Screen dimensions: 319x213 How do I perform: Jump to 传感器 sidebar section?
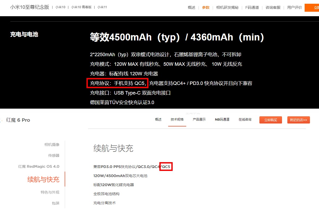pos(54,155)
